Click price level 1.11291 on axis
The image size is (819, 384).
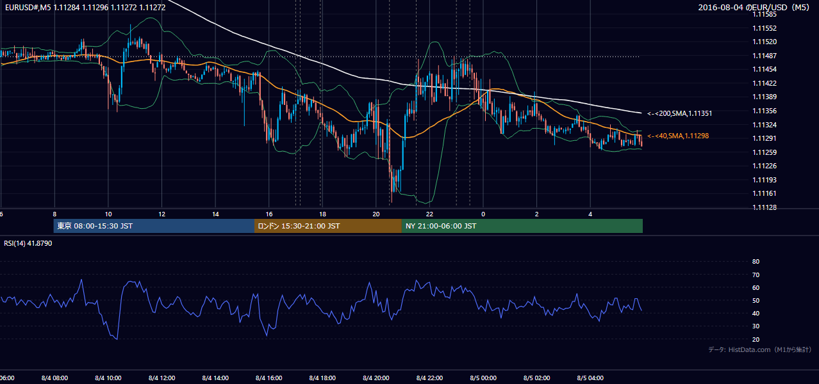pos(764,138)
